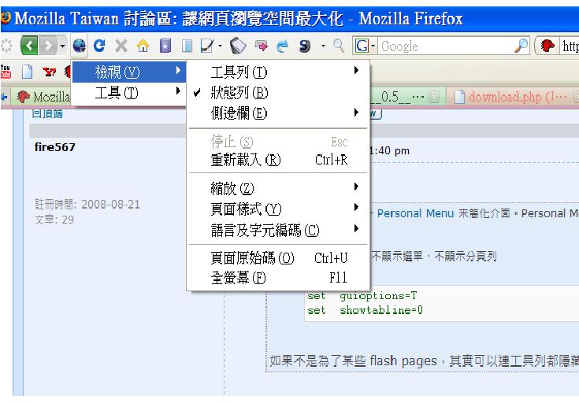Click the blue IE-style e icon
This screenshot has width=579, height=403.
tap(283, 46)
